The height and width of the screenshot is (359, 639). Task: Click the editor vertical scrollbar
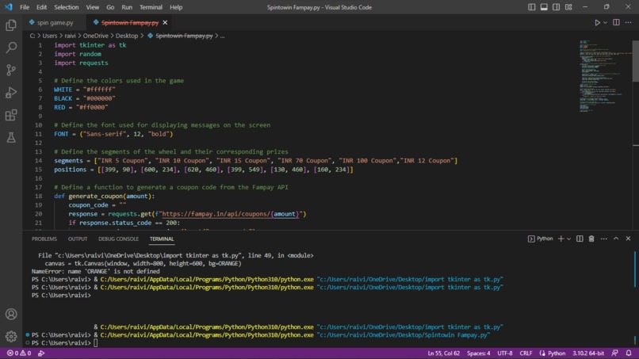point(635,61)
